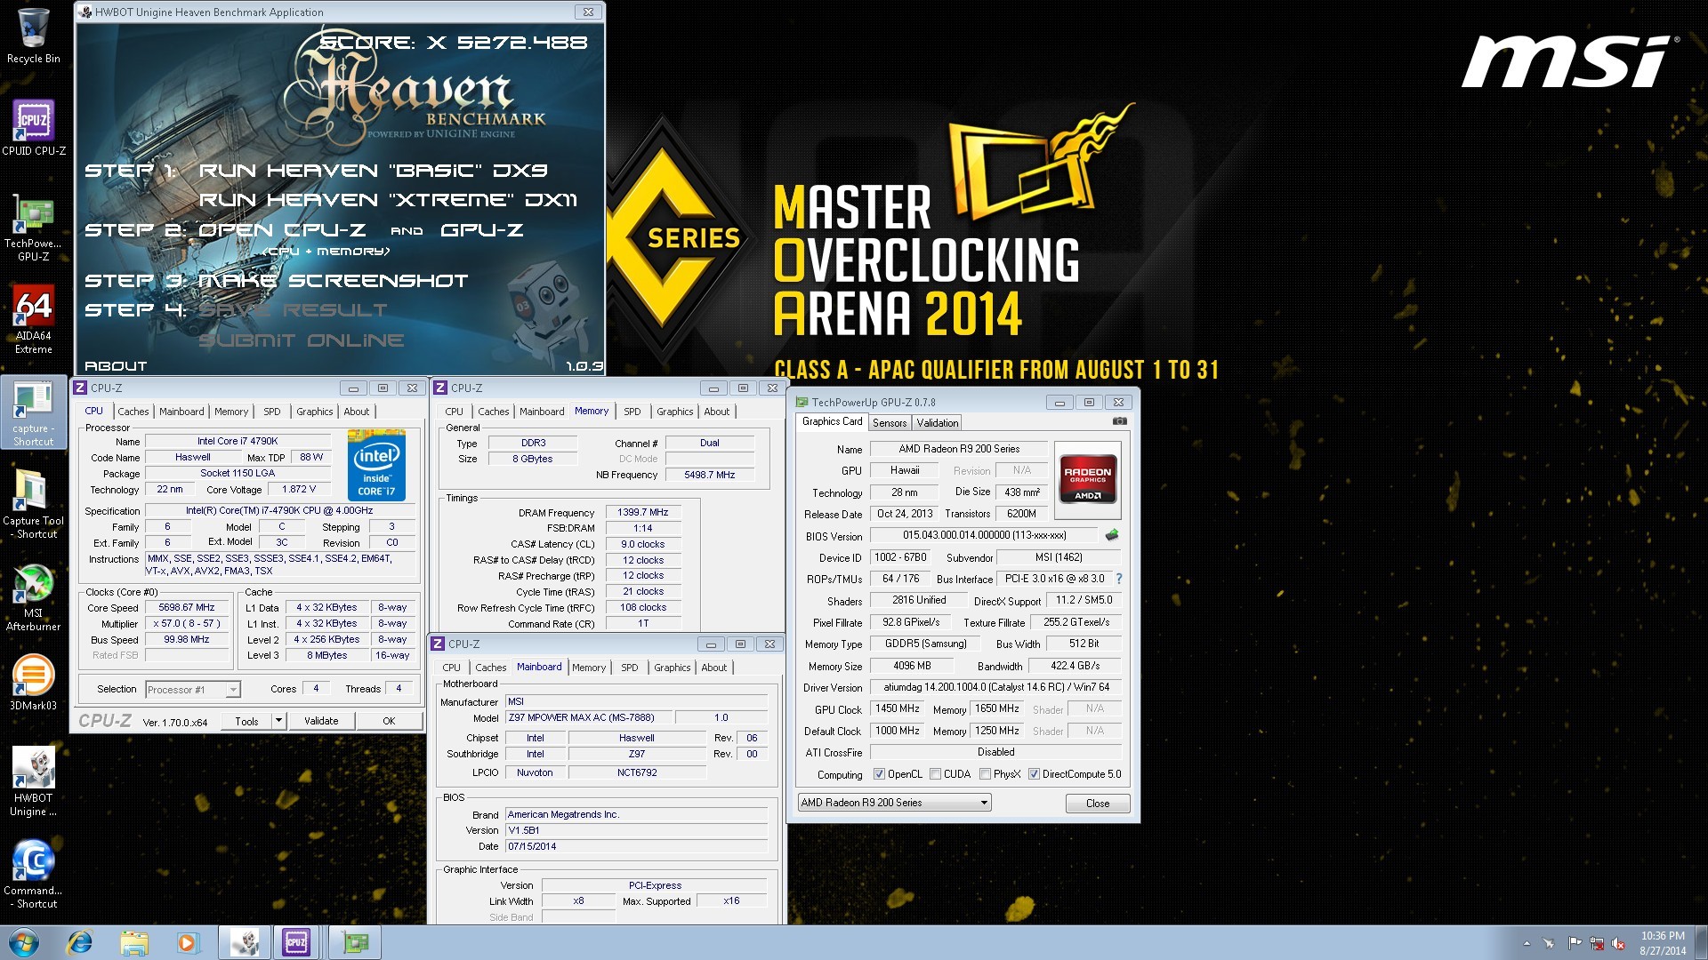Screen dimensions: 1708x960
Task: Open the Recycle Bin desktop icon
Action: [33, 36]
